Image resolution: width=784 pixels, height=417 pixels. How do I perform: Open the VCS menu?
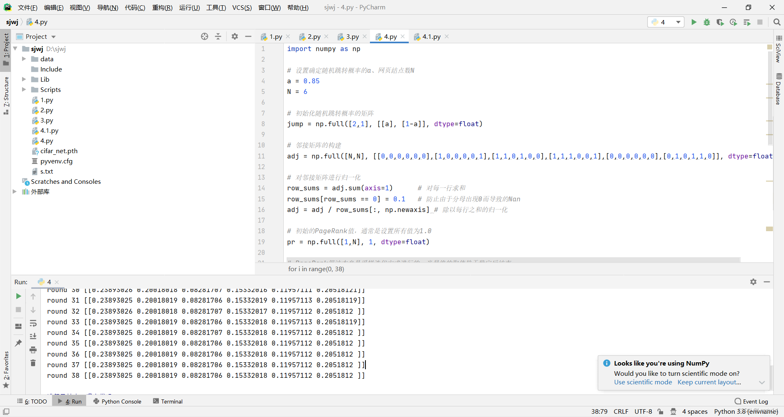[241, 7]
